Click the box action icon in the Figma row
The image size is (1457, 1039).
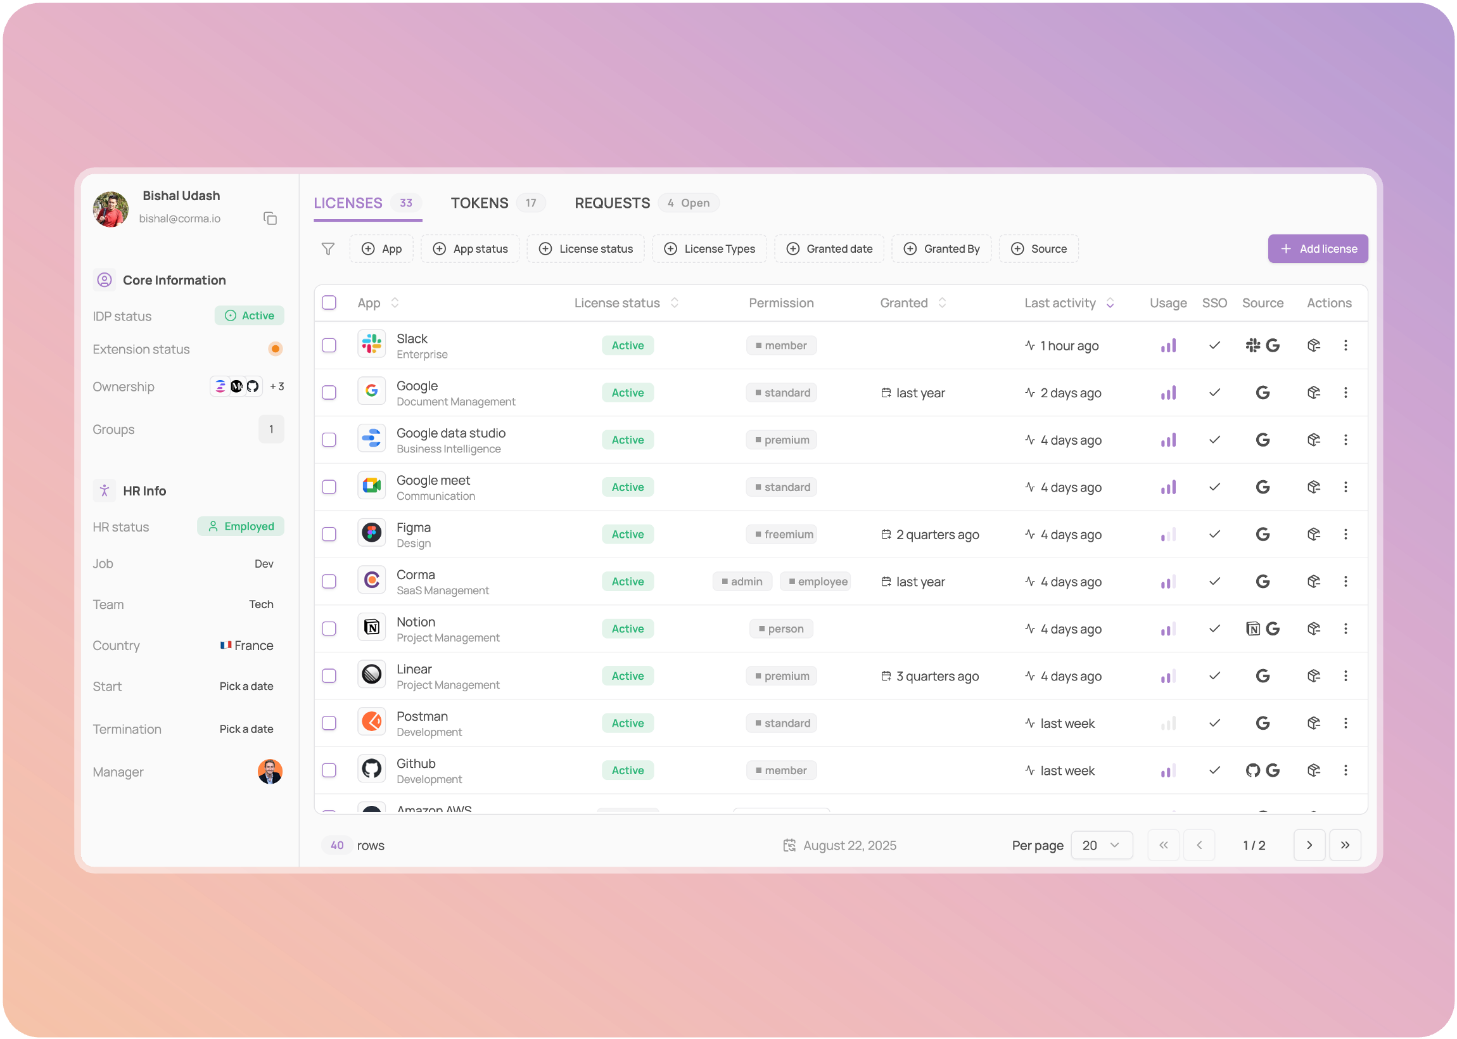[x=1313, y=534]
